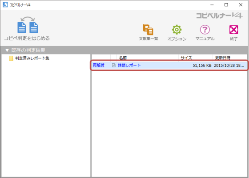The height and width of the screenshot is (178, 249).
Task: Start copy-paste check via the blue documents icon
Action: coord(28,25)
